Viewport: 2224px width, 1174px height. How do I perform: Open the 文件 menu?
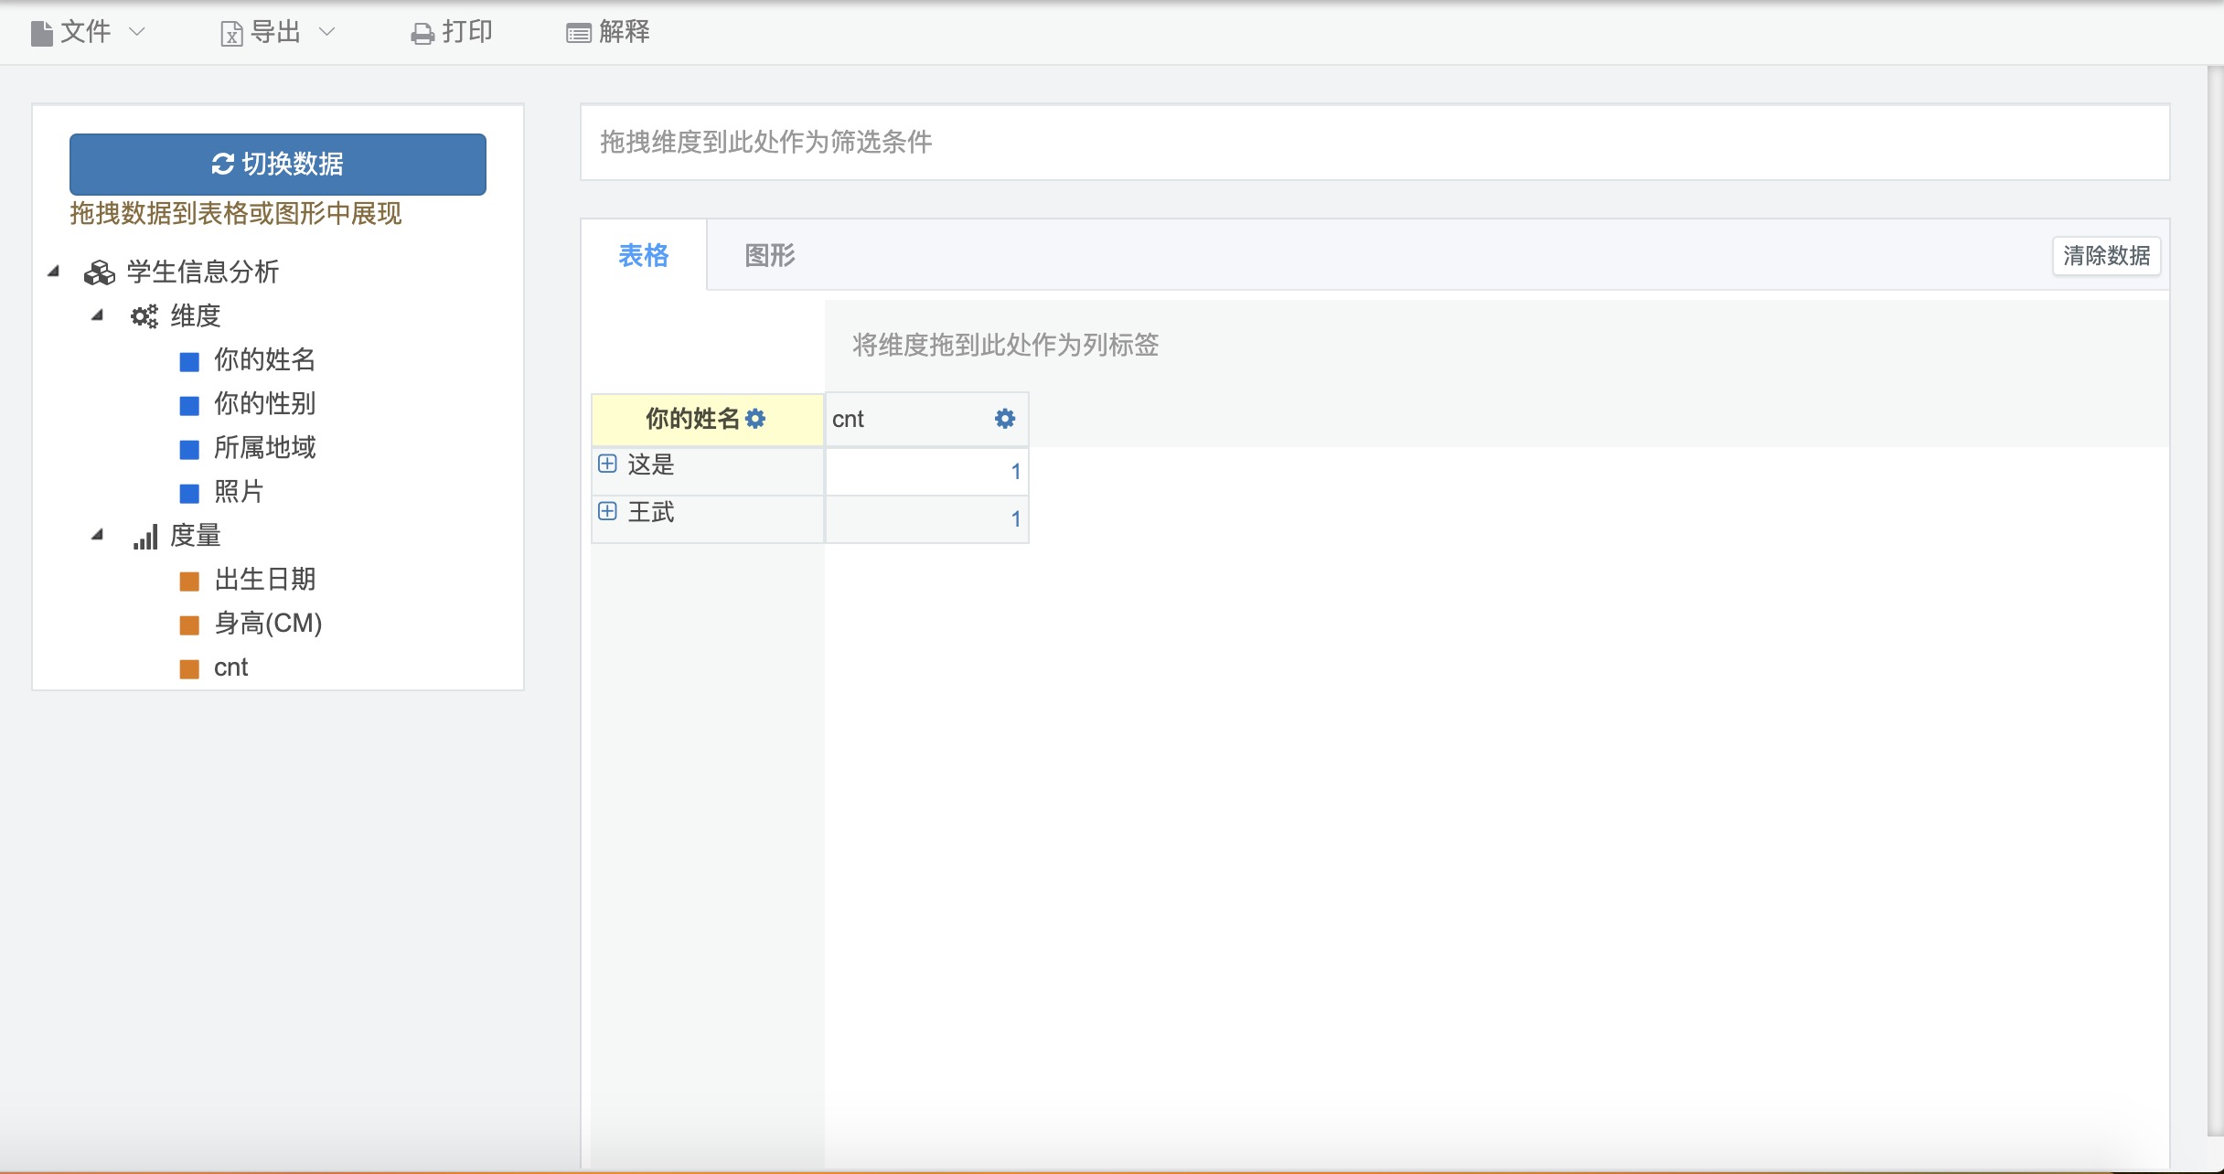click(x=87, y=32)
